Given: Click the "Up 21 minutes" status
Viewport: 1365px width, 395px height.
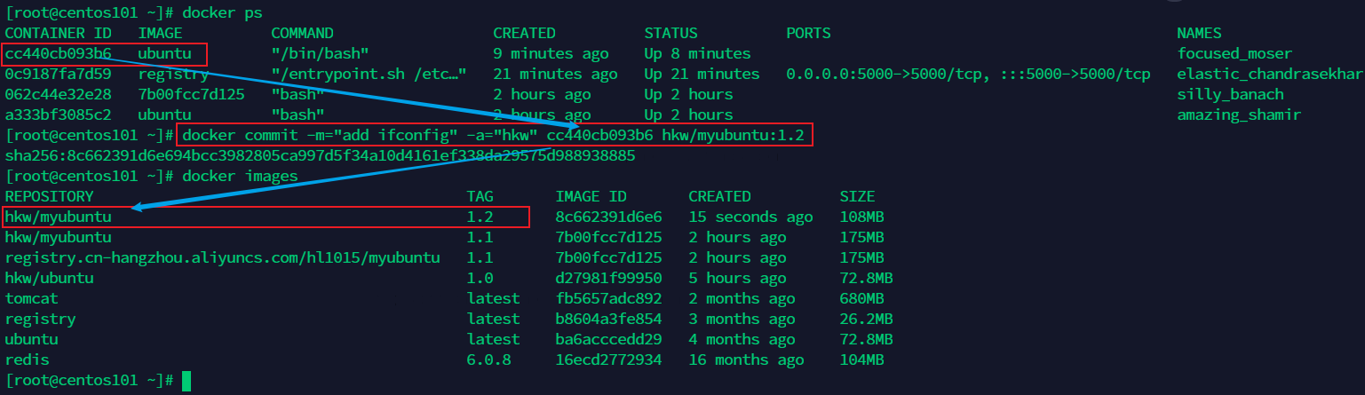Looking at the screenshot, I should [702, 74].
